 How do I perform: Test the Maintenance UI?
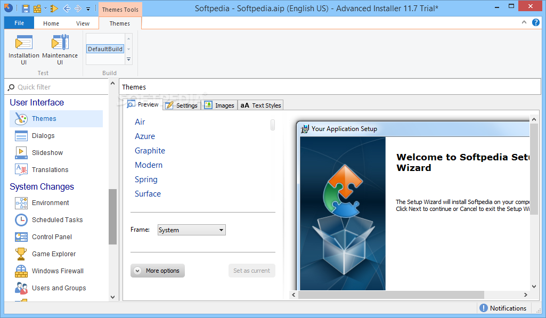pos(60,50)
